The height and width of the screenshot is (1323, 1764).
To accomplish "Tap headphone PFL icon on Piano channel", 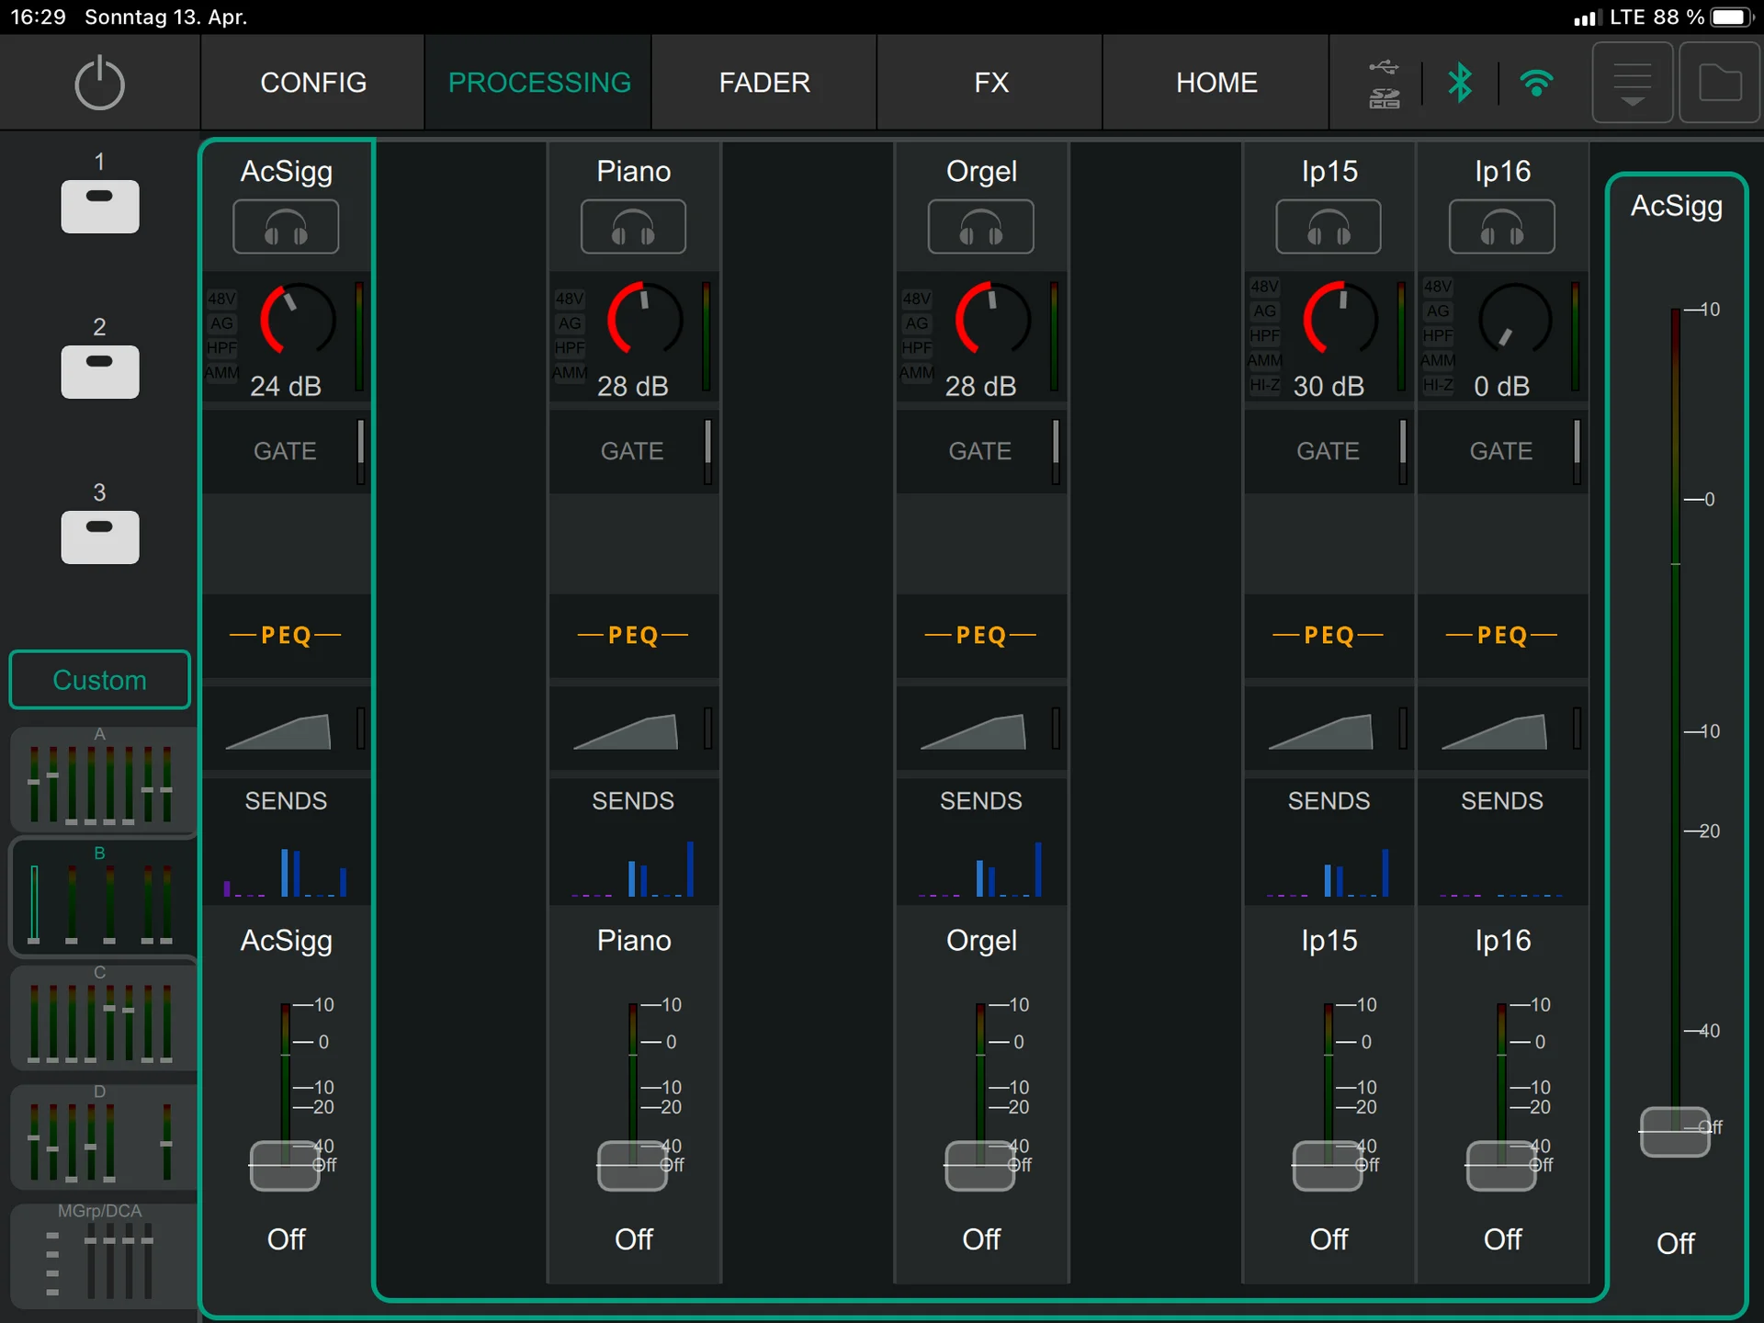I will click(633, 227).
